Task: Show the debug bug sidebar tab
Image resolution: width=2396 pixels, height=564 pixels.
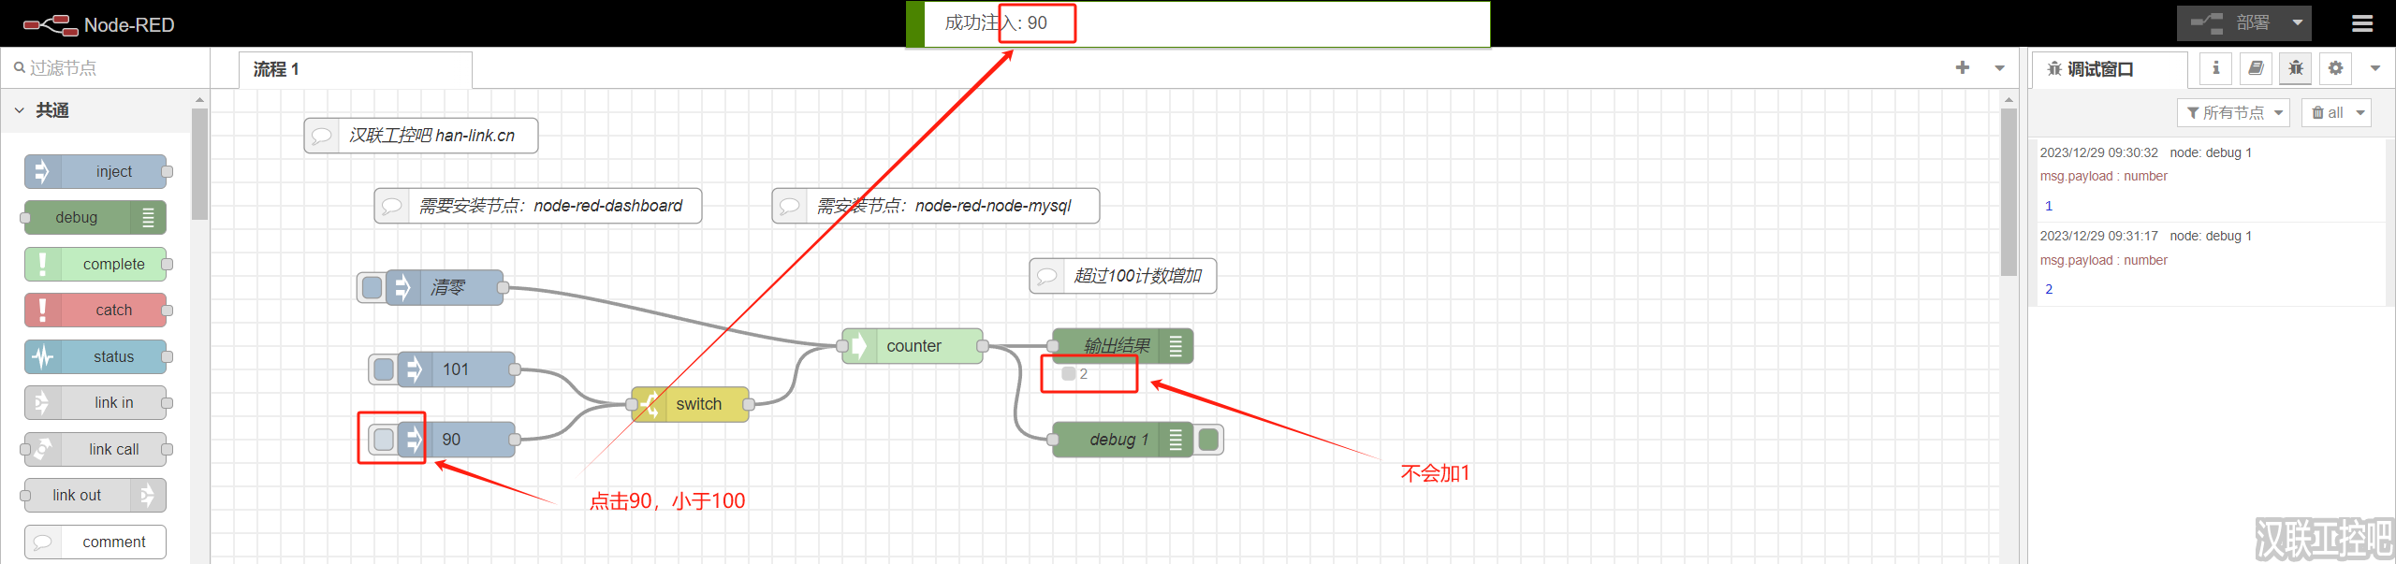Action: tap(2296, 68)
